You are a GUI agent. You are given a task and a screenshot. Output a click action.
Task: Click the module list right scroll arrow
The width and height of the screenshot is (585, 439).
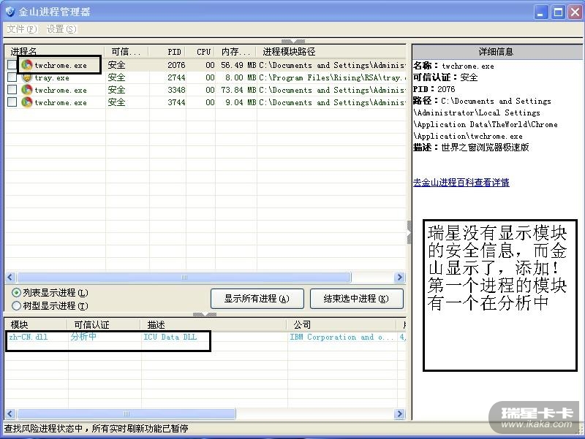tap(400, 413)
